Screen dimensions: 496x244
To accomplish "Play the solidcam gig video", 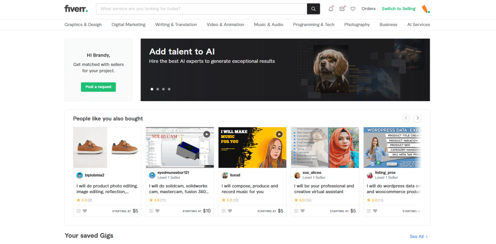I will click(x=206, y=134).
